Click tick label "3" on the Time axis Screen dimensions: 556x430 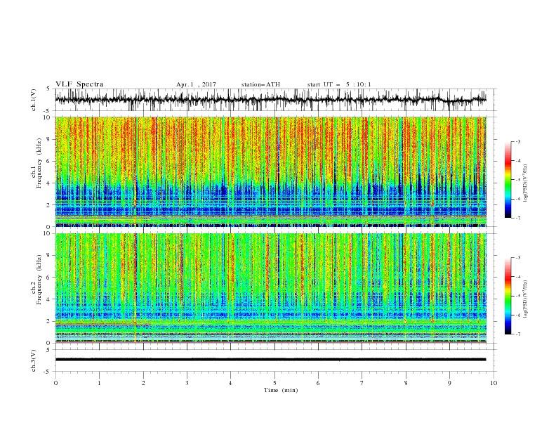tap(187, 383)
